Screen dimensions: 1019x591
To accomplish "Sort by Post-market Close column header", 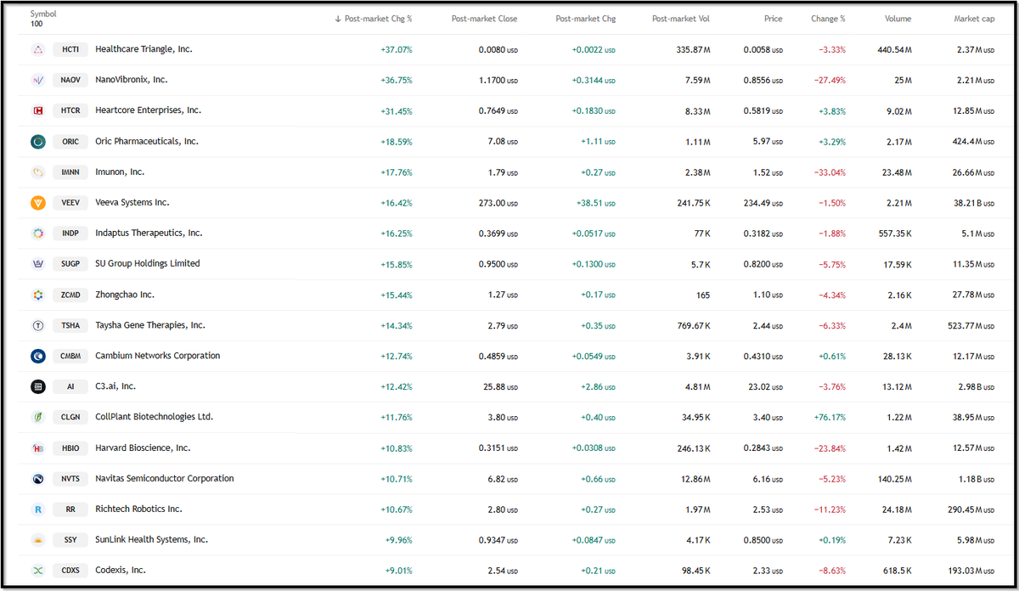I will tap(484, 19).
